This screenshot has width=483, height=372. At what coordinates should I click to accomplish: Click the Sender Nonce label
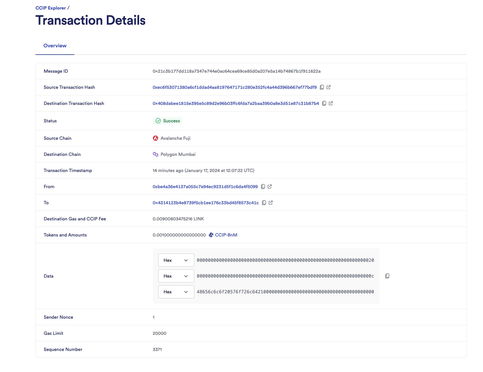coord(59,317)
